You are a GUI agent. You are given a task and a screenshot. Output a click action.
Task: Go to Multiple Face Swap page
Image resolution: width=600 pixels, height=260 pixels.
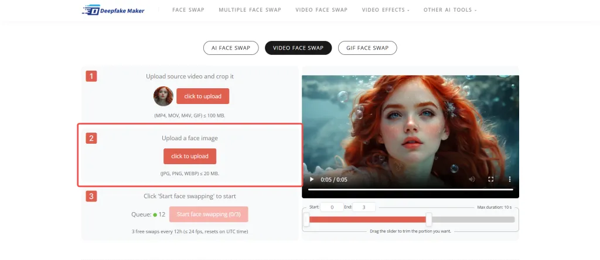pyautogui.click(x=250, y=10)
